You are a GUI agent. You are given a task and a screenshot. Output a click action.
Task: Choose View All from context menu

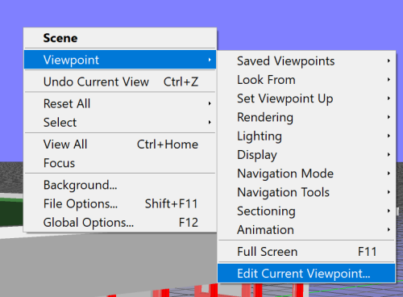point(120,144)
